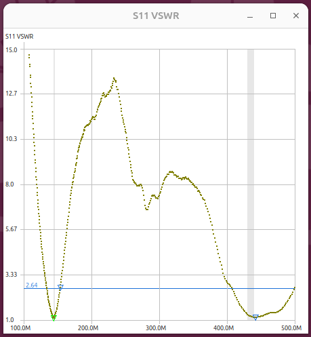Click the blue horizontal VSWR limit line

pyautogui.click(x=159, y=289)
